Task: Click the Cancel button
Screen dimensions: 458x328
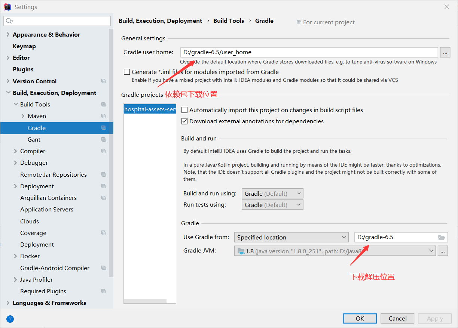Action: (397, 318)
